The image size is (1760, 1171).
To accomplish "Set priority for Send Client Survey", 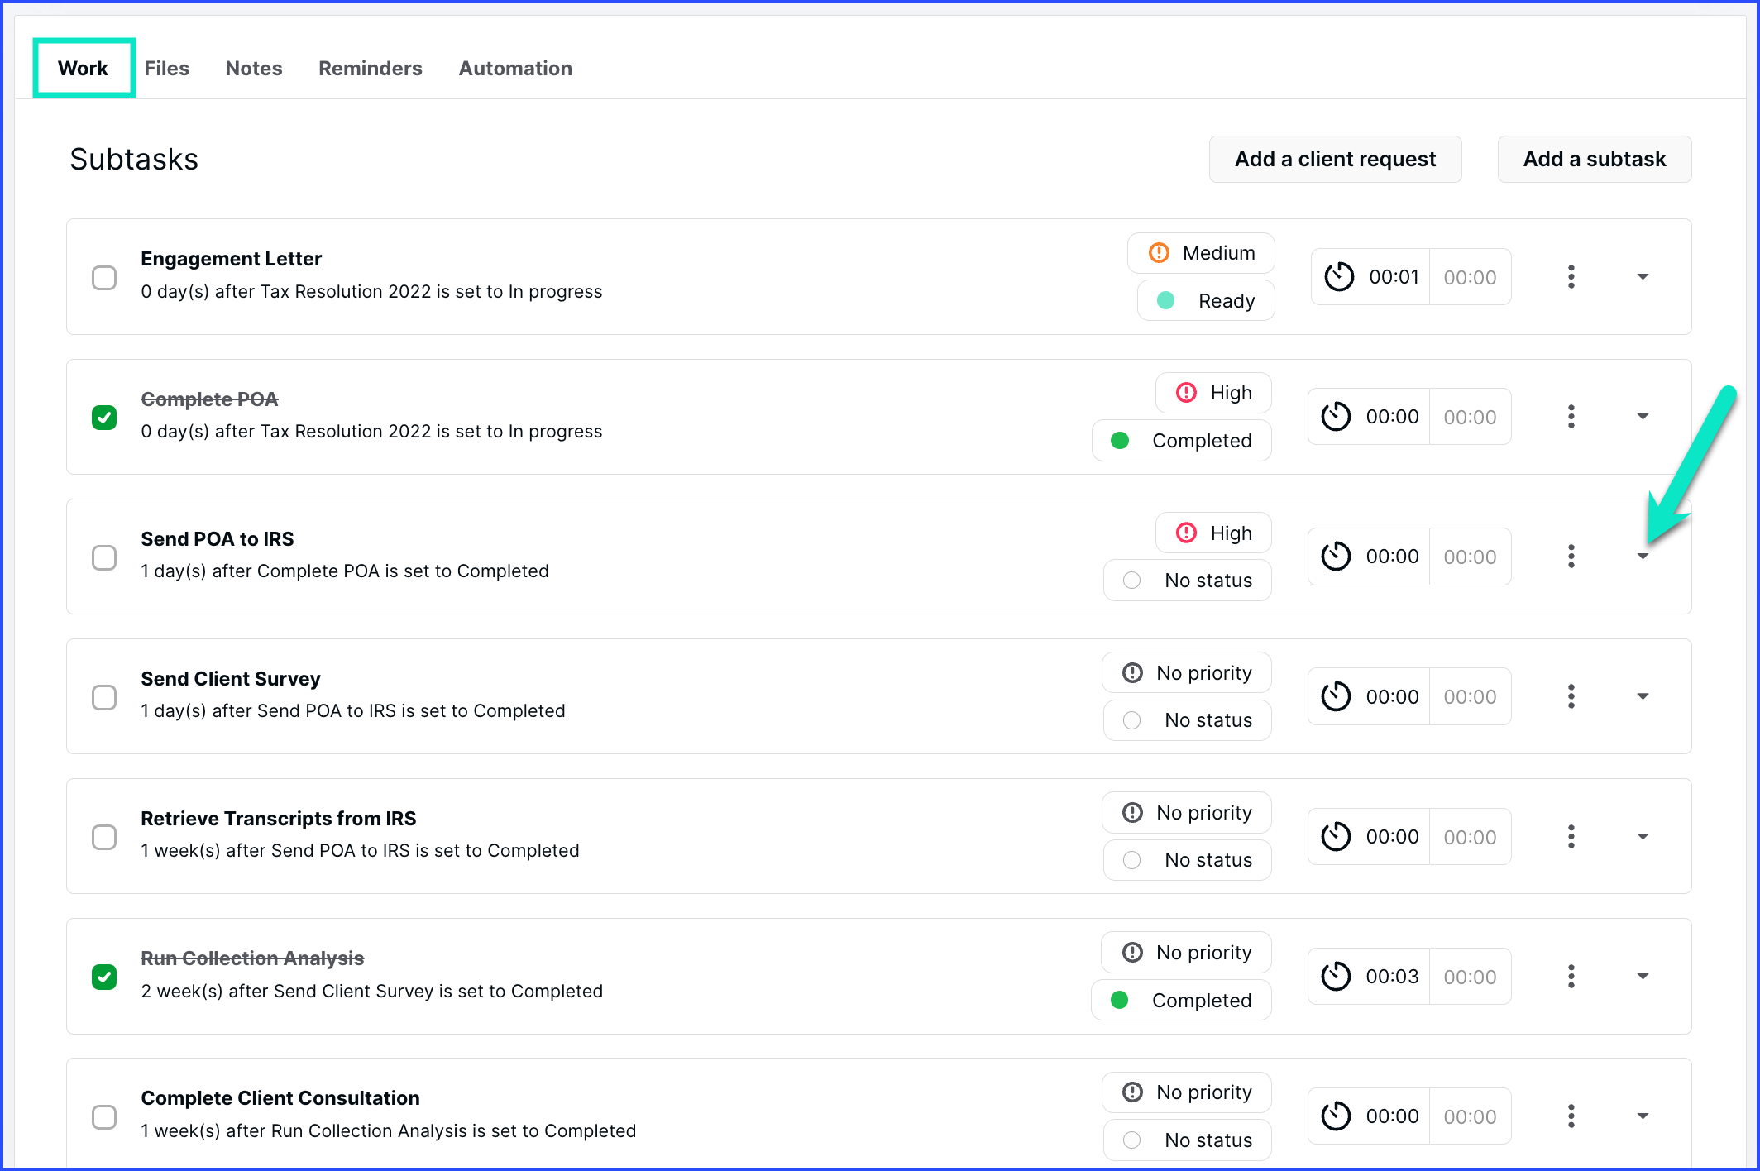I will click(1187, 673).
